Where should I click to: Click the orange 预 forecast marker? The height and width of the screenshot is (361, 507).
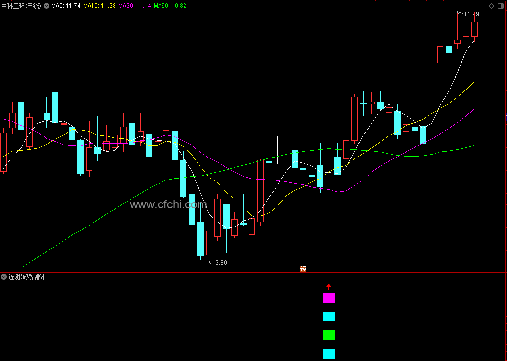[303, 269]
